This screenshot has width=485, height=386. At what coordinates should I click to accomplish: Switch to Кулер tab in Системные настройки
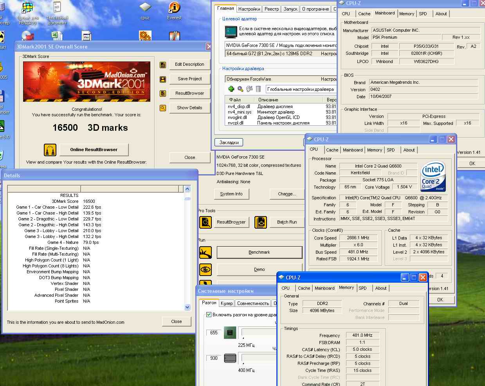227,303
